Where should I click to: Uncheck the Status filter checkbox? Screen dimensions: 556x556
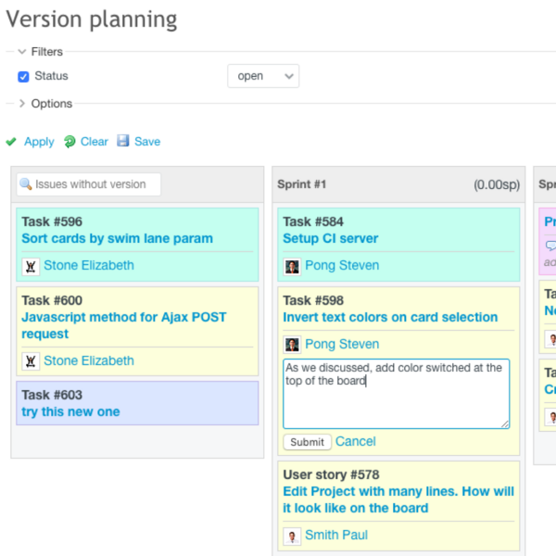point(24,77)
